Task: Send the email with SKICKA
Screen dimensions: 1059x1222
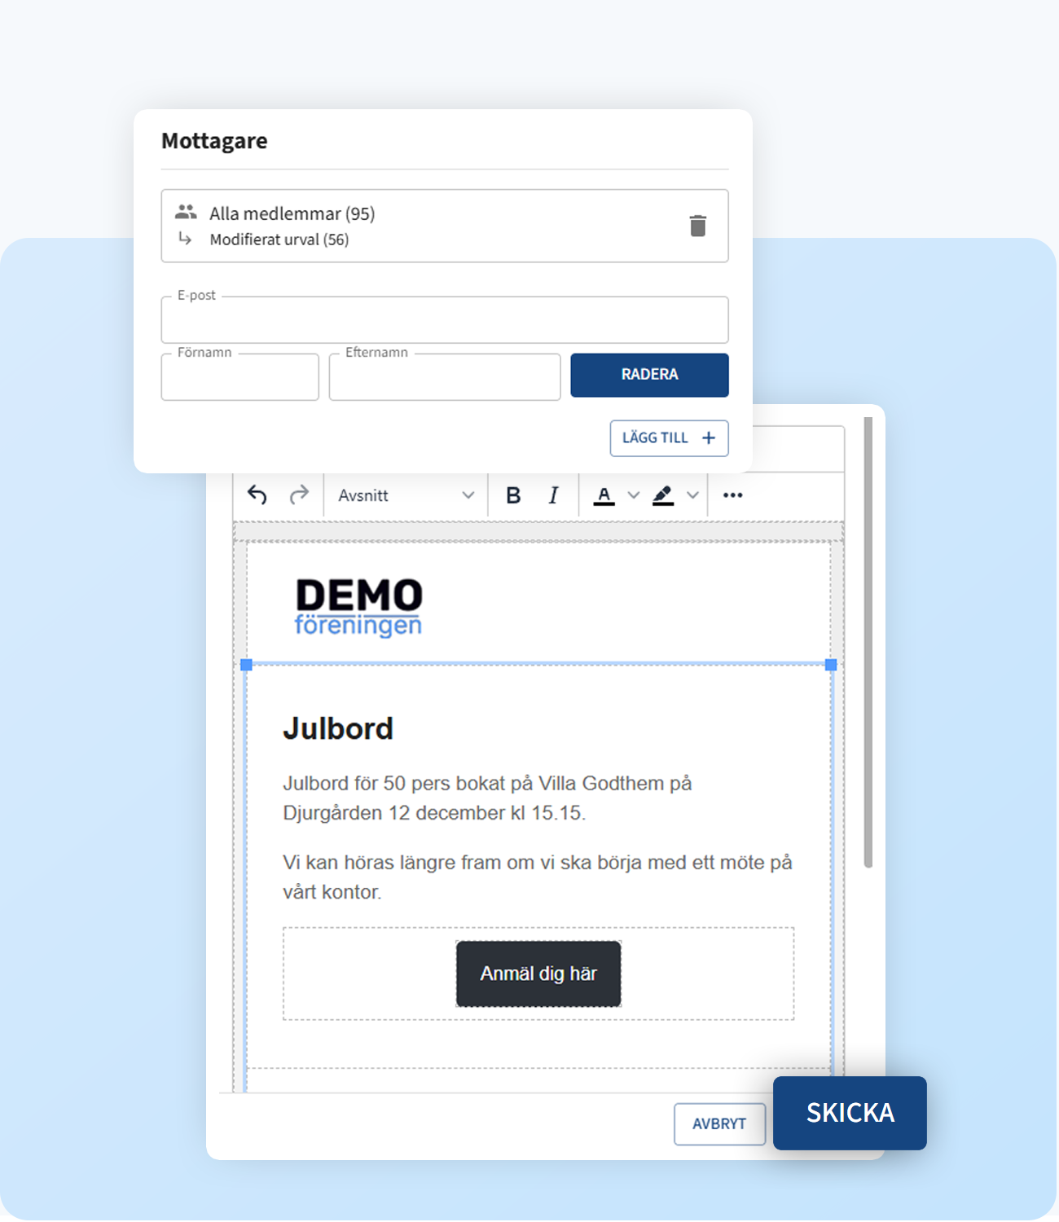Action: (850, 1113)
